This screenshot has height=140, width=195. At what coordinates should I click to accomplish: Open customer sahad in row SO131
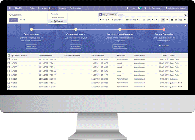119,63
